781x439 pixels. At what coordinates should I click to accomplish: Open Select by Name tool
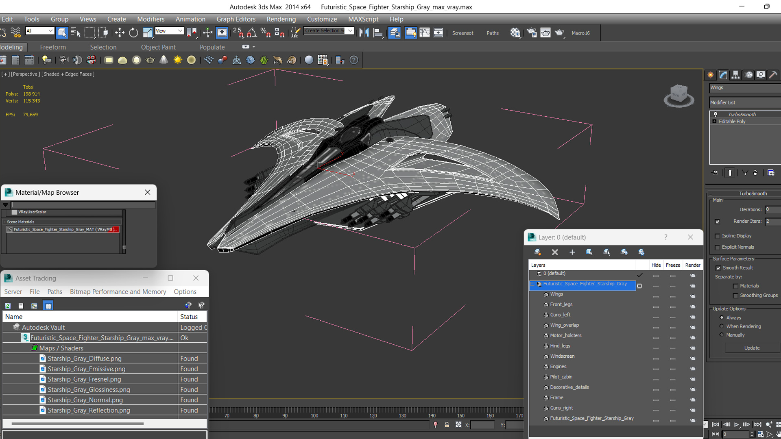click(x=76, y=33)
